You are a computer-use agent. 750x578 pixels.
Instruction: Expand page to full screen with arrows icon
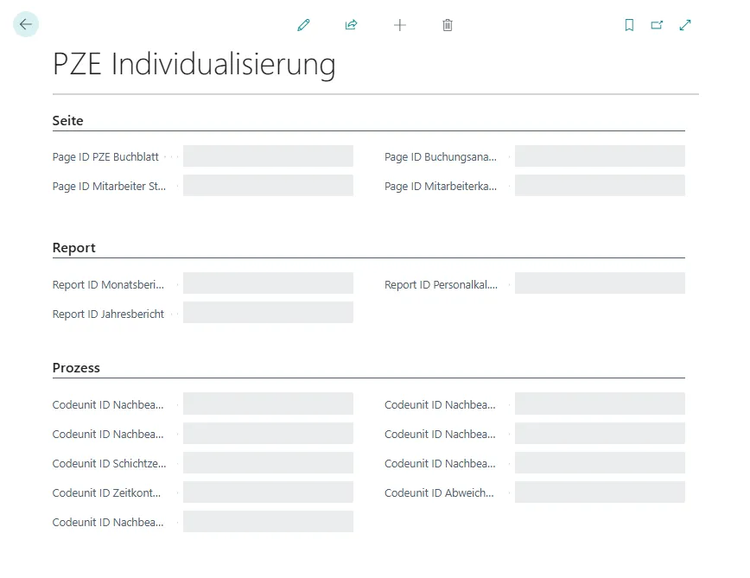point(685,25)
